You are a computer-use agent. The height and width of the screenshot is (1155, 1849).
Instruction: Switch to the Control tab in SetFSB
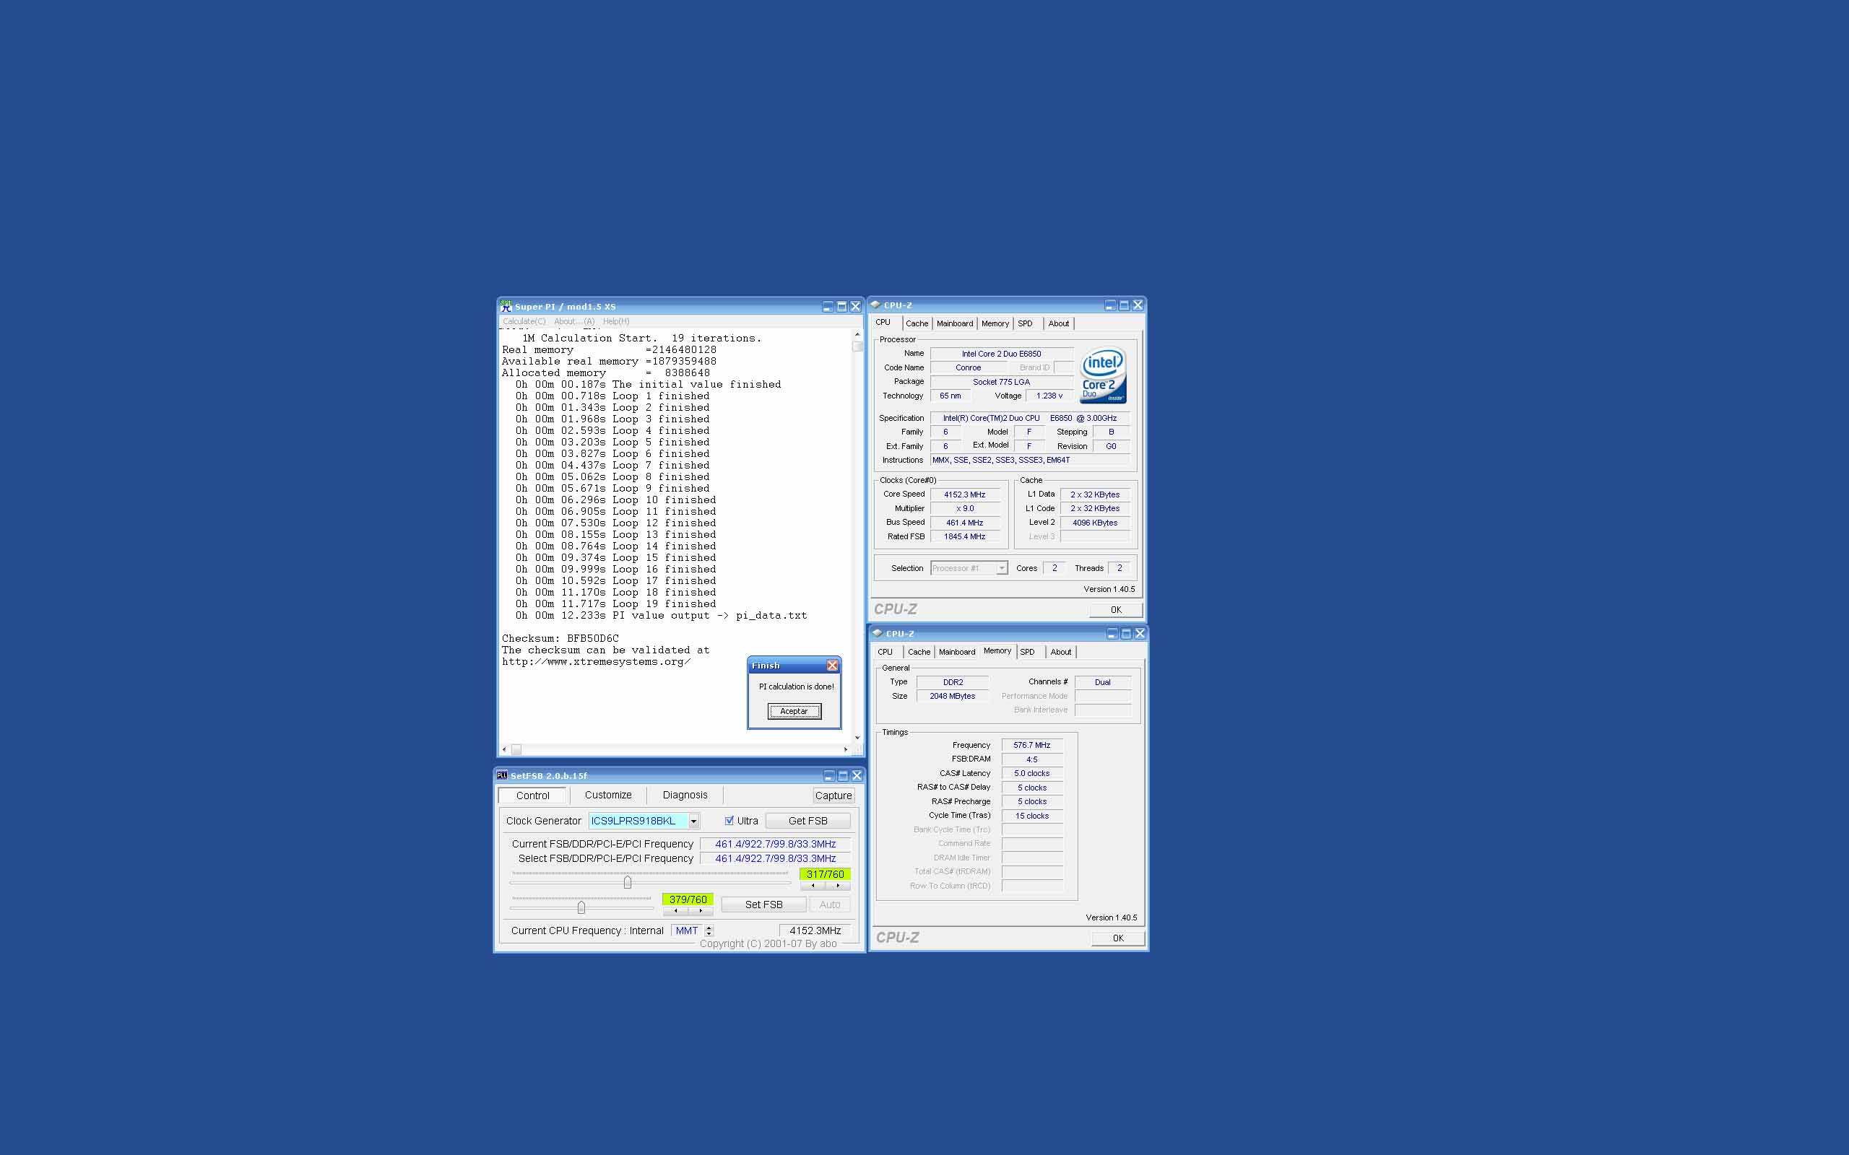pyautogui.click(x=532, y=796)
